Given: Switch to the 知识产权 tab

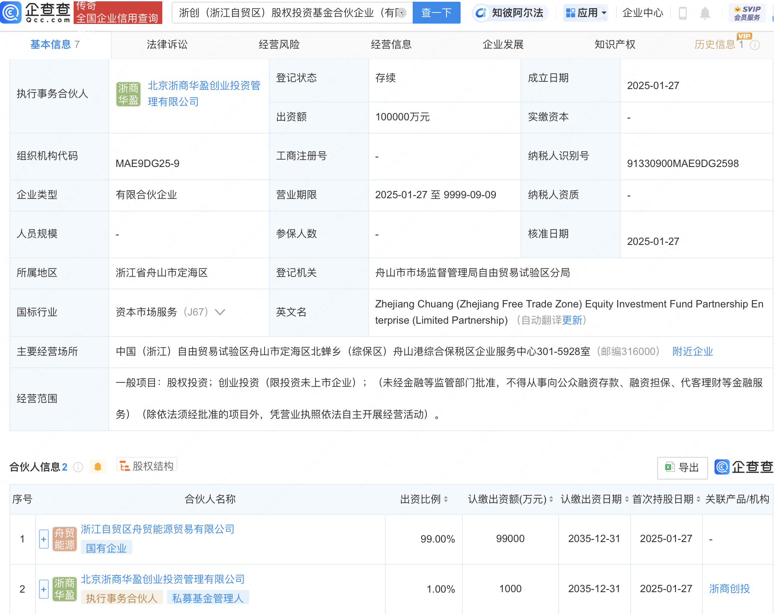Looking at the screenshot, I should [x=614, y=44].
